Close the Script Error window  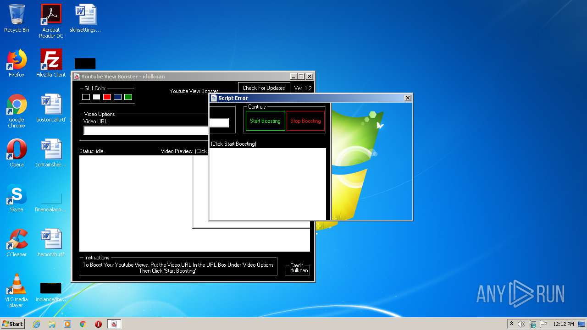(407, 98)
